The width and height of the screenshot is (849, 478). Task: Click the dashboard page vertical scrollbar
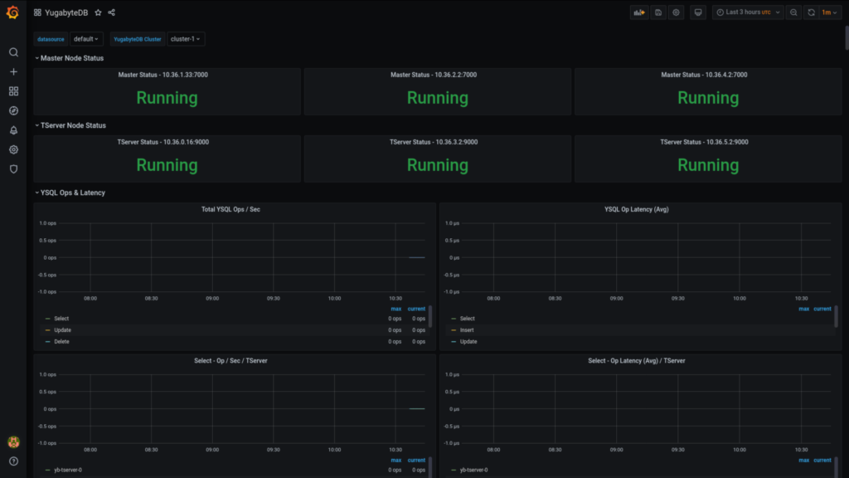pos(847,38)
